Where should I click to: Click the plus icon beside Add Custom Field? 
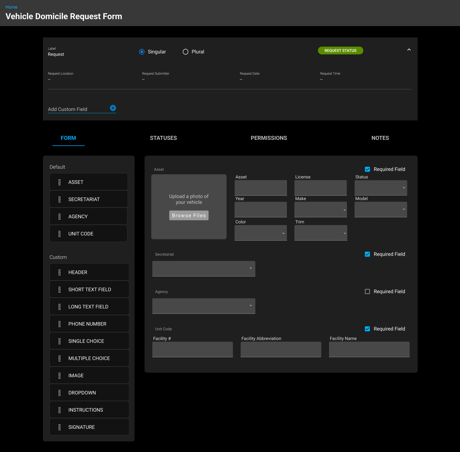(x=113, y=108)
